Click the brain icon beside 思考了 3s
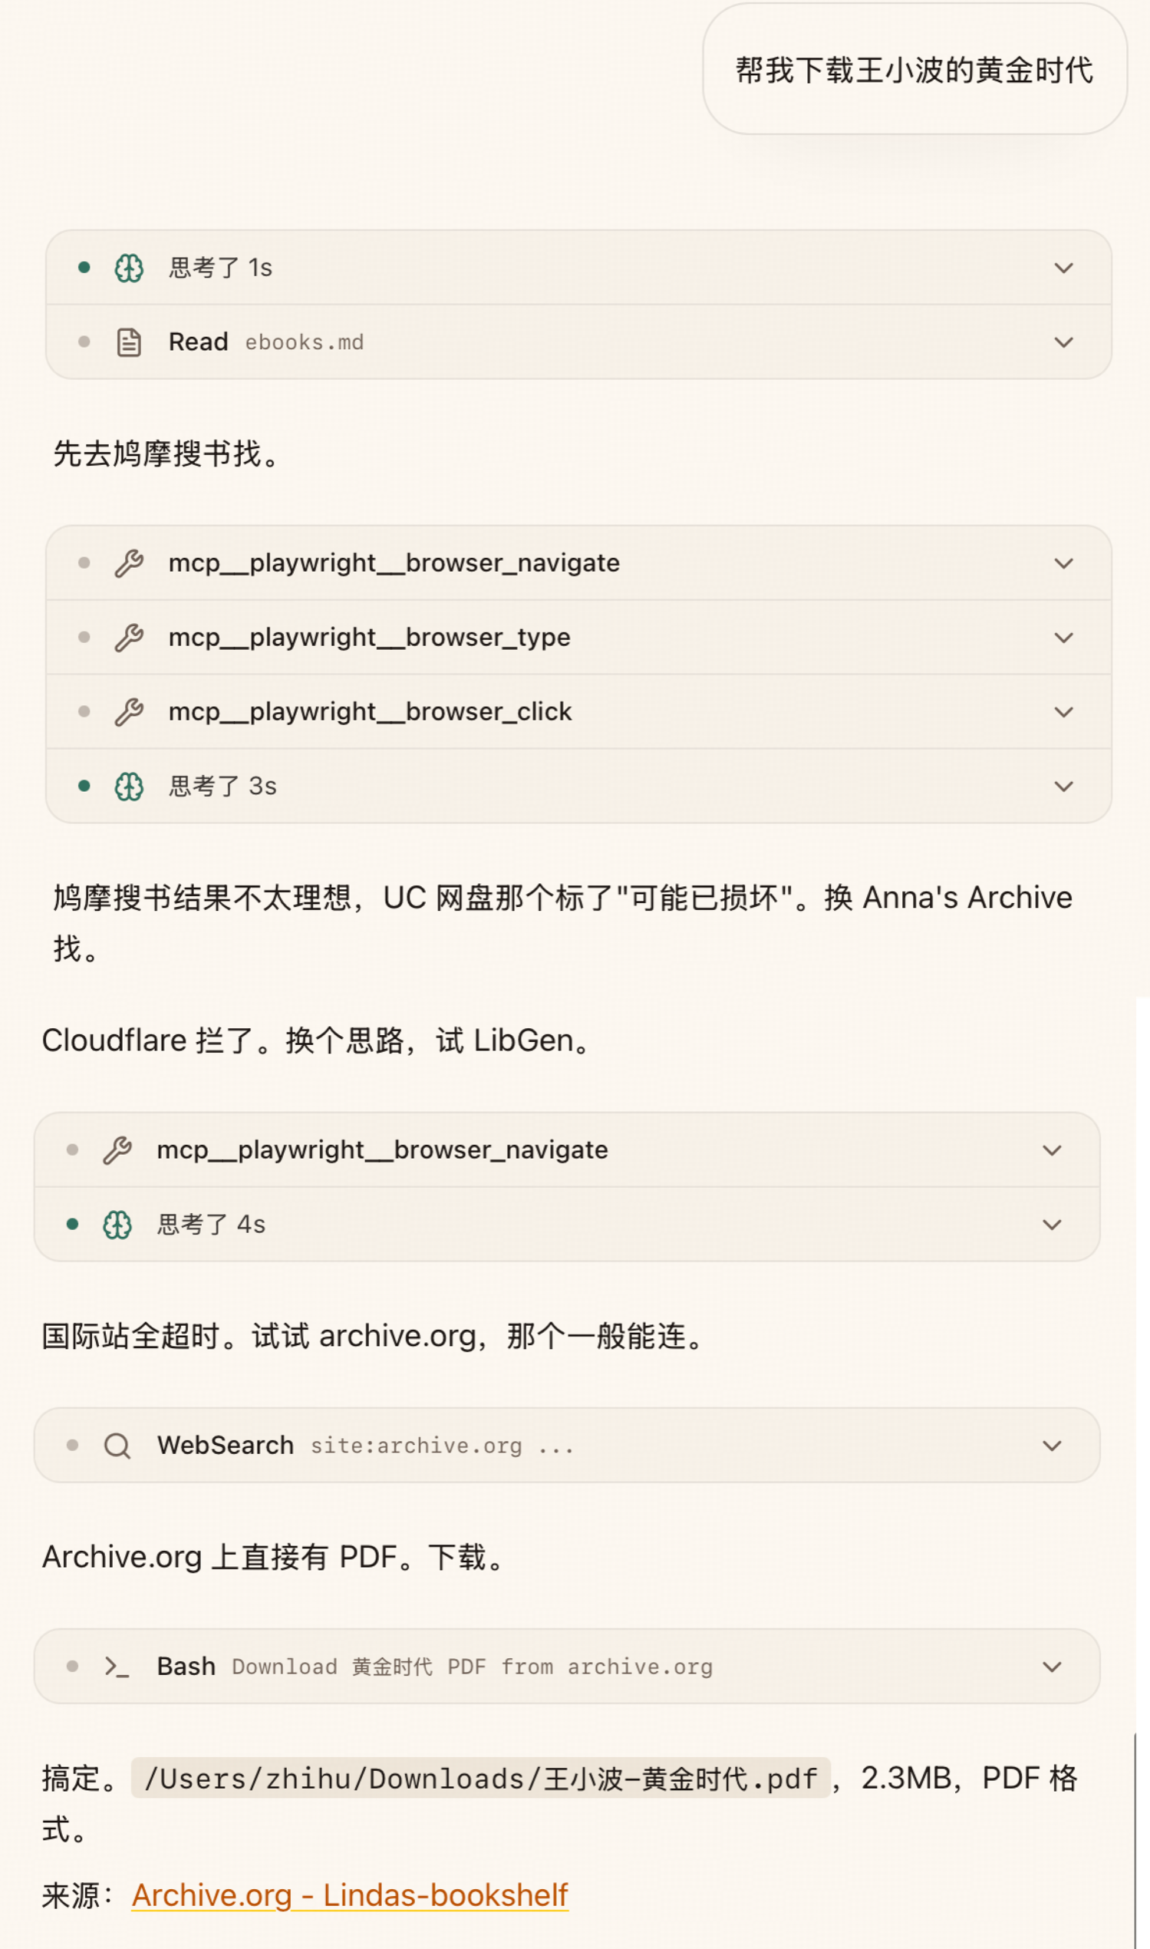 coord(129,787)
